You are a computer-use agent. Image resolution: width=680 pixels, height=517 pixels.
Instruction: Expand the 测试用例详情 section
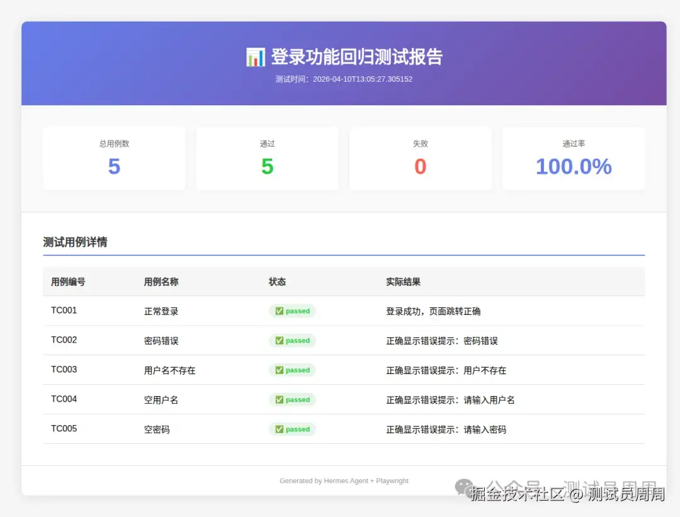74,241
